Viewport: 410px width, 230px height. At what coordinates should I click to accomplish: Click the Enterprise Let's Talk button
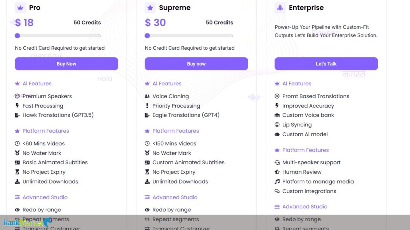click(326, 64)
